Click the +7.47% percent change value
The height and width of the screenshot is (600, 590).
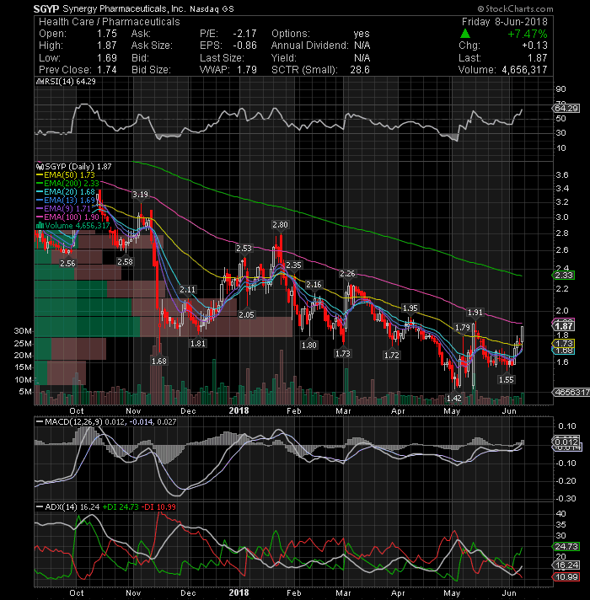[x=528, y=34]
